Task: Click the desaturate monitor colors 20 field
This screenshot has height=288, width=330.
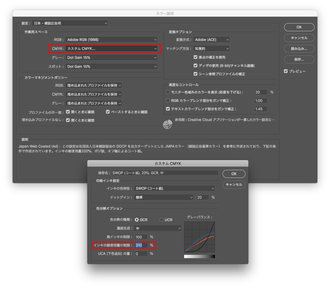Action: click(x=261, y=92)
